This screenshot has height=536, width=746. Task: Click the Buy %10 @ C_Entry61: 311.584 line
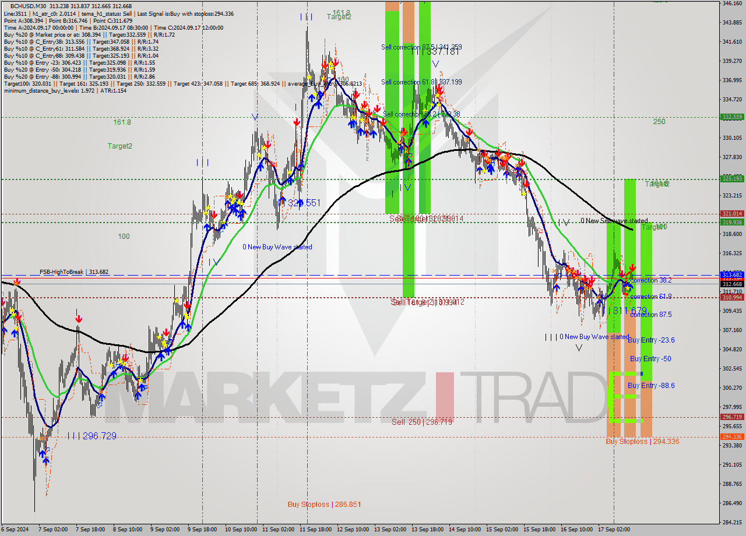click(x=82, y=49)
